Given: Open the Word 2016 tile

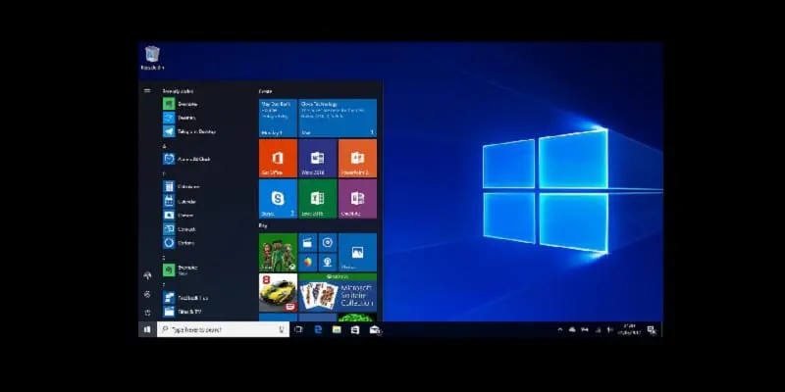Looking at the screenshot, I should click(x=317, y=158).
